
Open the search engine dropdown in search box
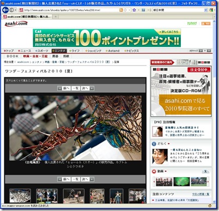205,10
